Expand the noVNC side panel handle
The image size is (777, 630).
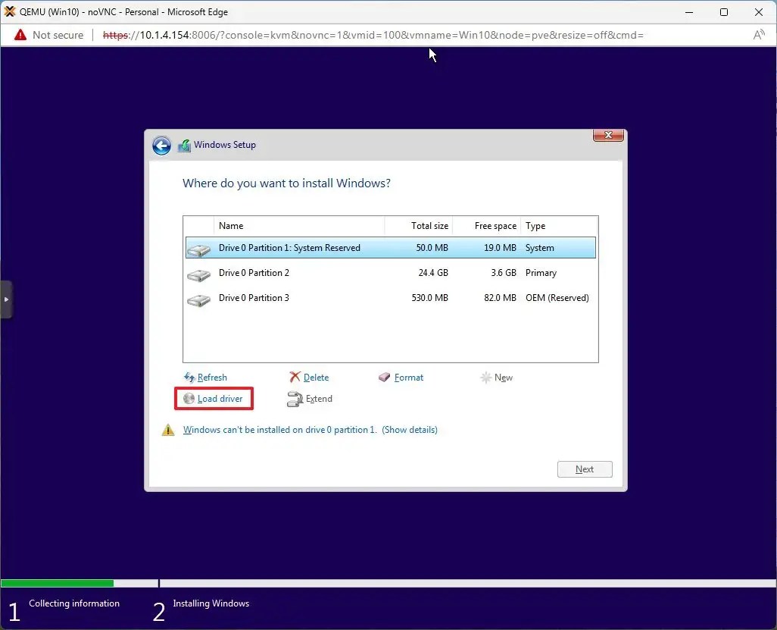pos(8,299)
